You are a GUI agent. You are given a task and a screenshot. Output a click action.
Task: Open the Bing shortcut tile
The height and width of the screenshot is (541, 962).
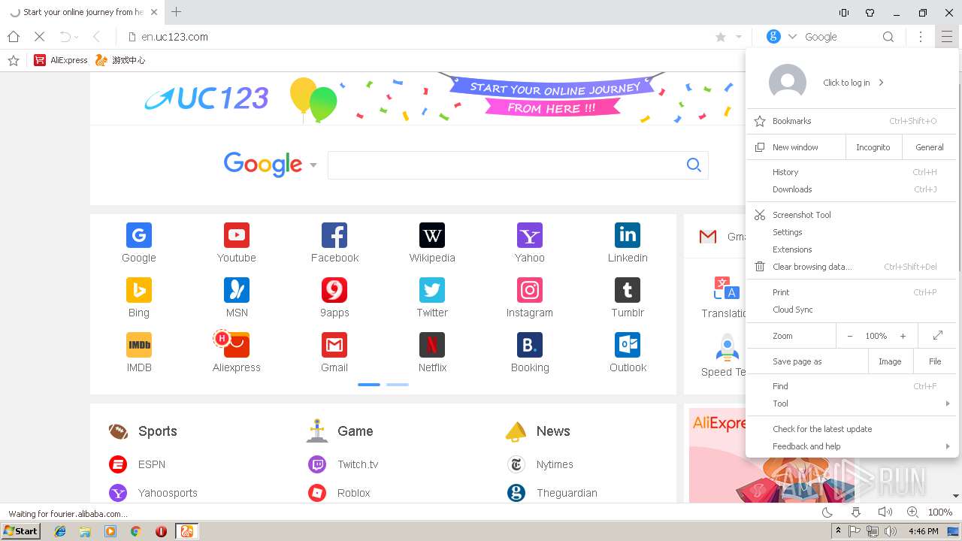tap(139, 298)
